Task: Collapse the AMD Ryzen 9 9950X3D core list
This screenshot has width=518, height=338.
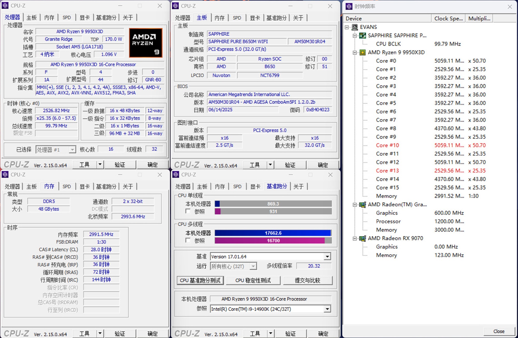Action: tap(355, 52)
